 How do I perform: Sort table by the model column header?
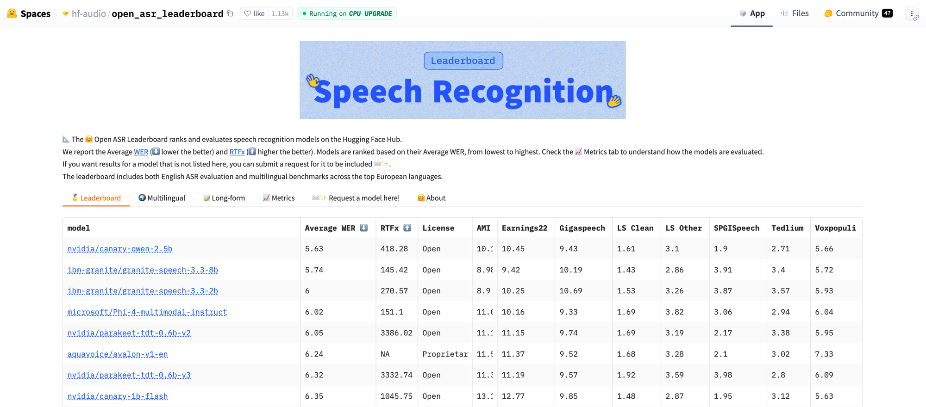[79, 228]
